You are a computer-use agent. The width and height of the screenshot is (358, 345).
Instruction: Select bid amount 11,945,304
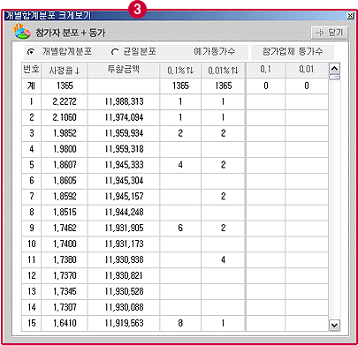[124, 181]
